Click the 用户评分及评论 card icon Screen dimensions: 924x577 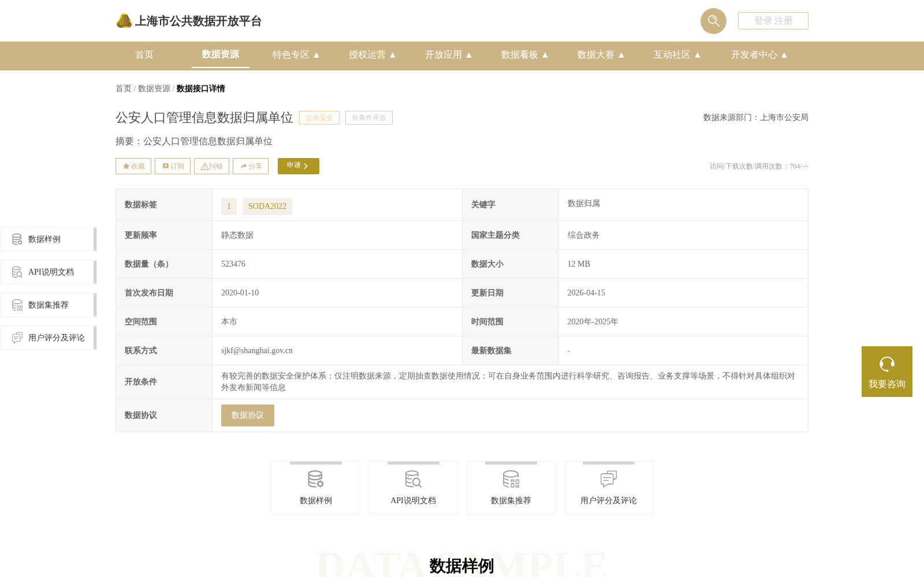(x=609, y=479)
